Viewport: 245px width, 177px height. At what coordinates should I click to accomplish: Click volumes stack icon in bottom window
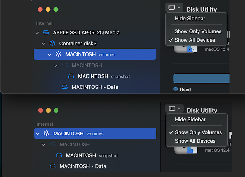tap(47, 133)
